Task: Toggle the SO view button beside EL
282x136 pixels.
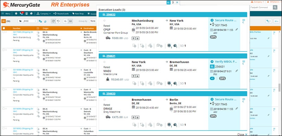Action: 70,21
